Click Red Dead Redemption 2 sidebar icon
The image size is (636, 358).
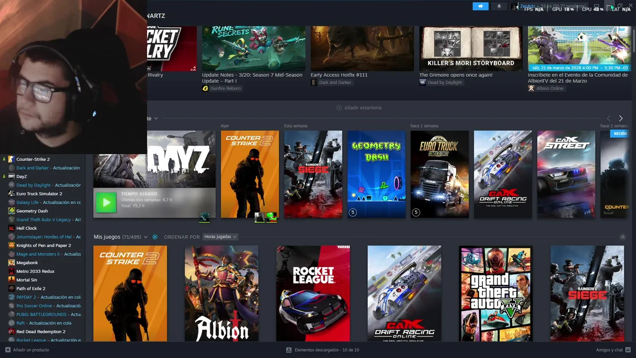coord(11,332)
